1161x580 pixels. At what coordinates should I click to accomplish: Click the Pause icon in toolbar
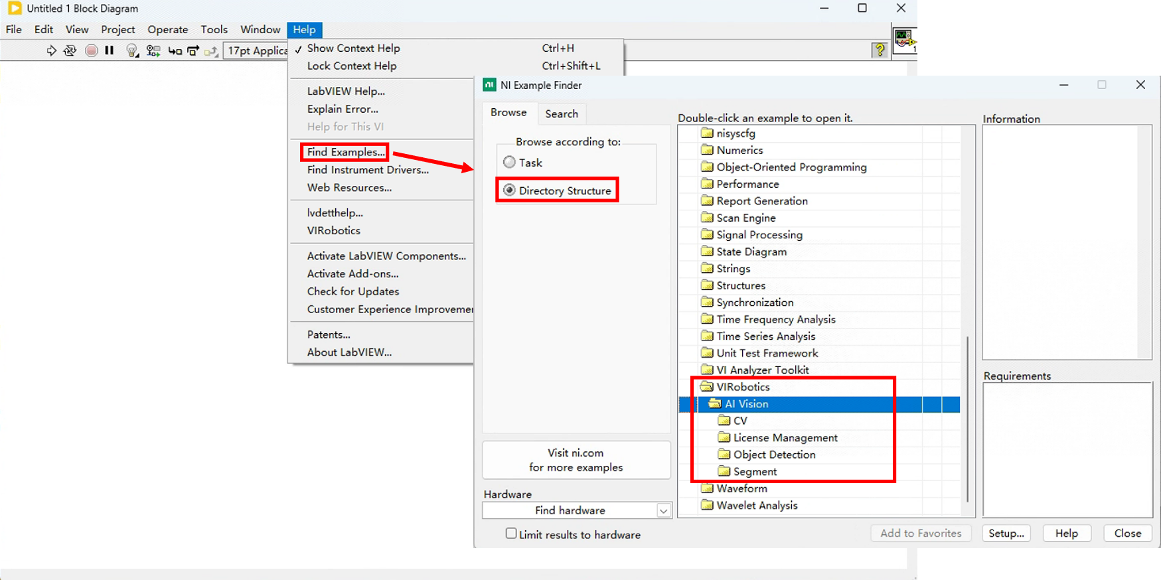click(110, 50)
